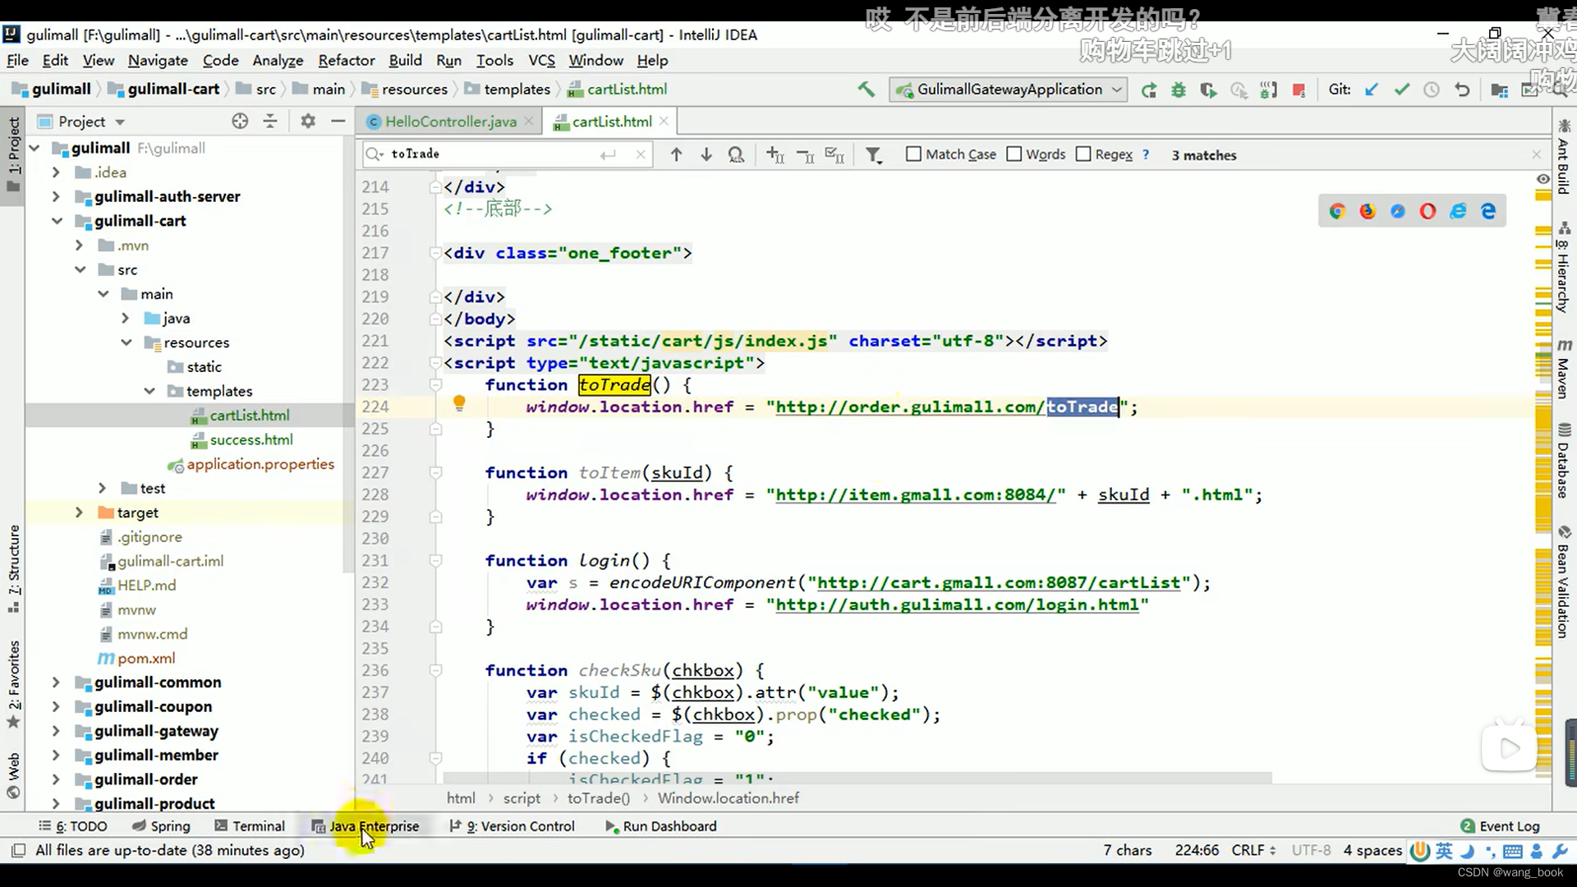1577x887 pixels.
Task: Expand the target folder
Action: tap(79, 512)
